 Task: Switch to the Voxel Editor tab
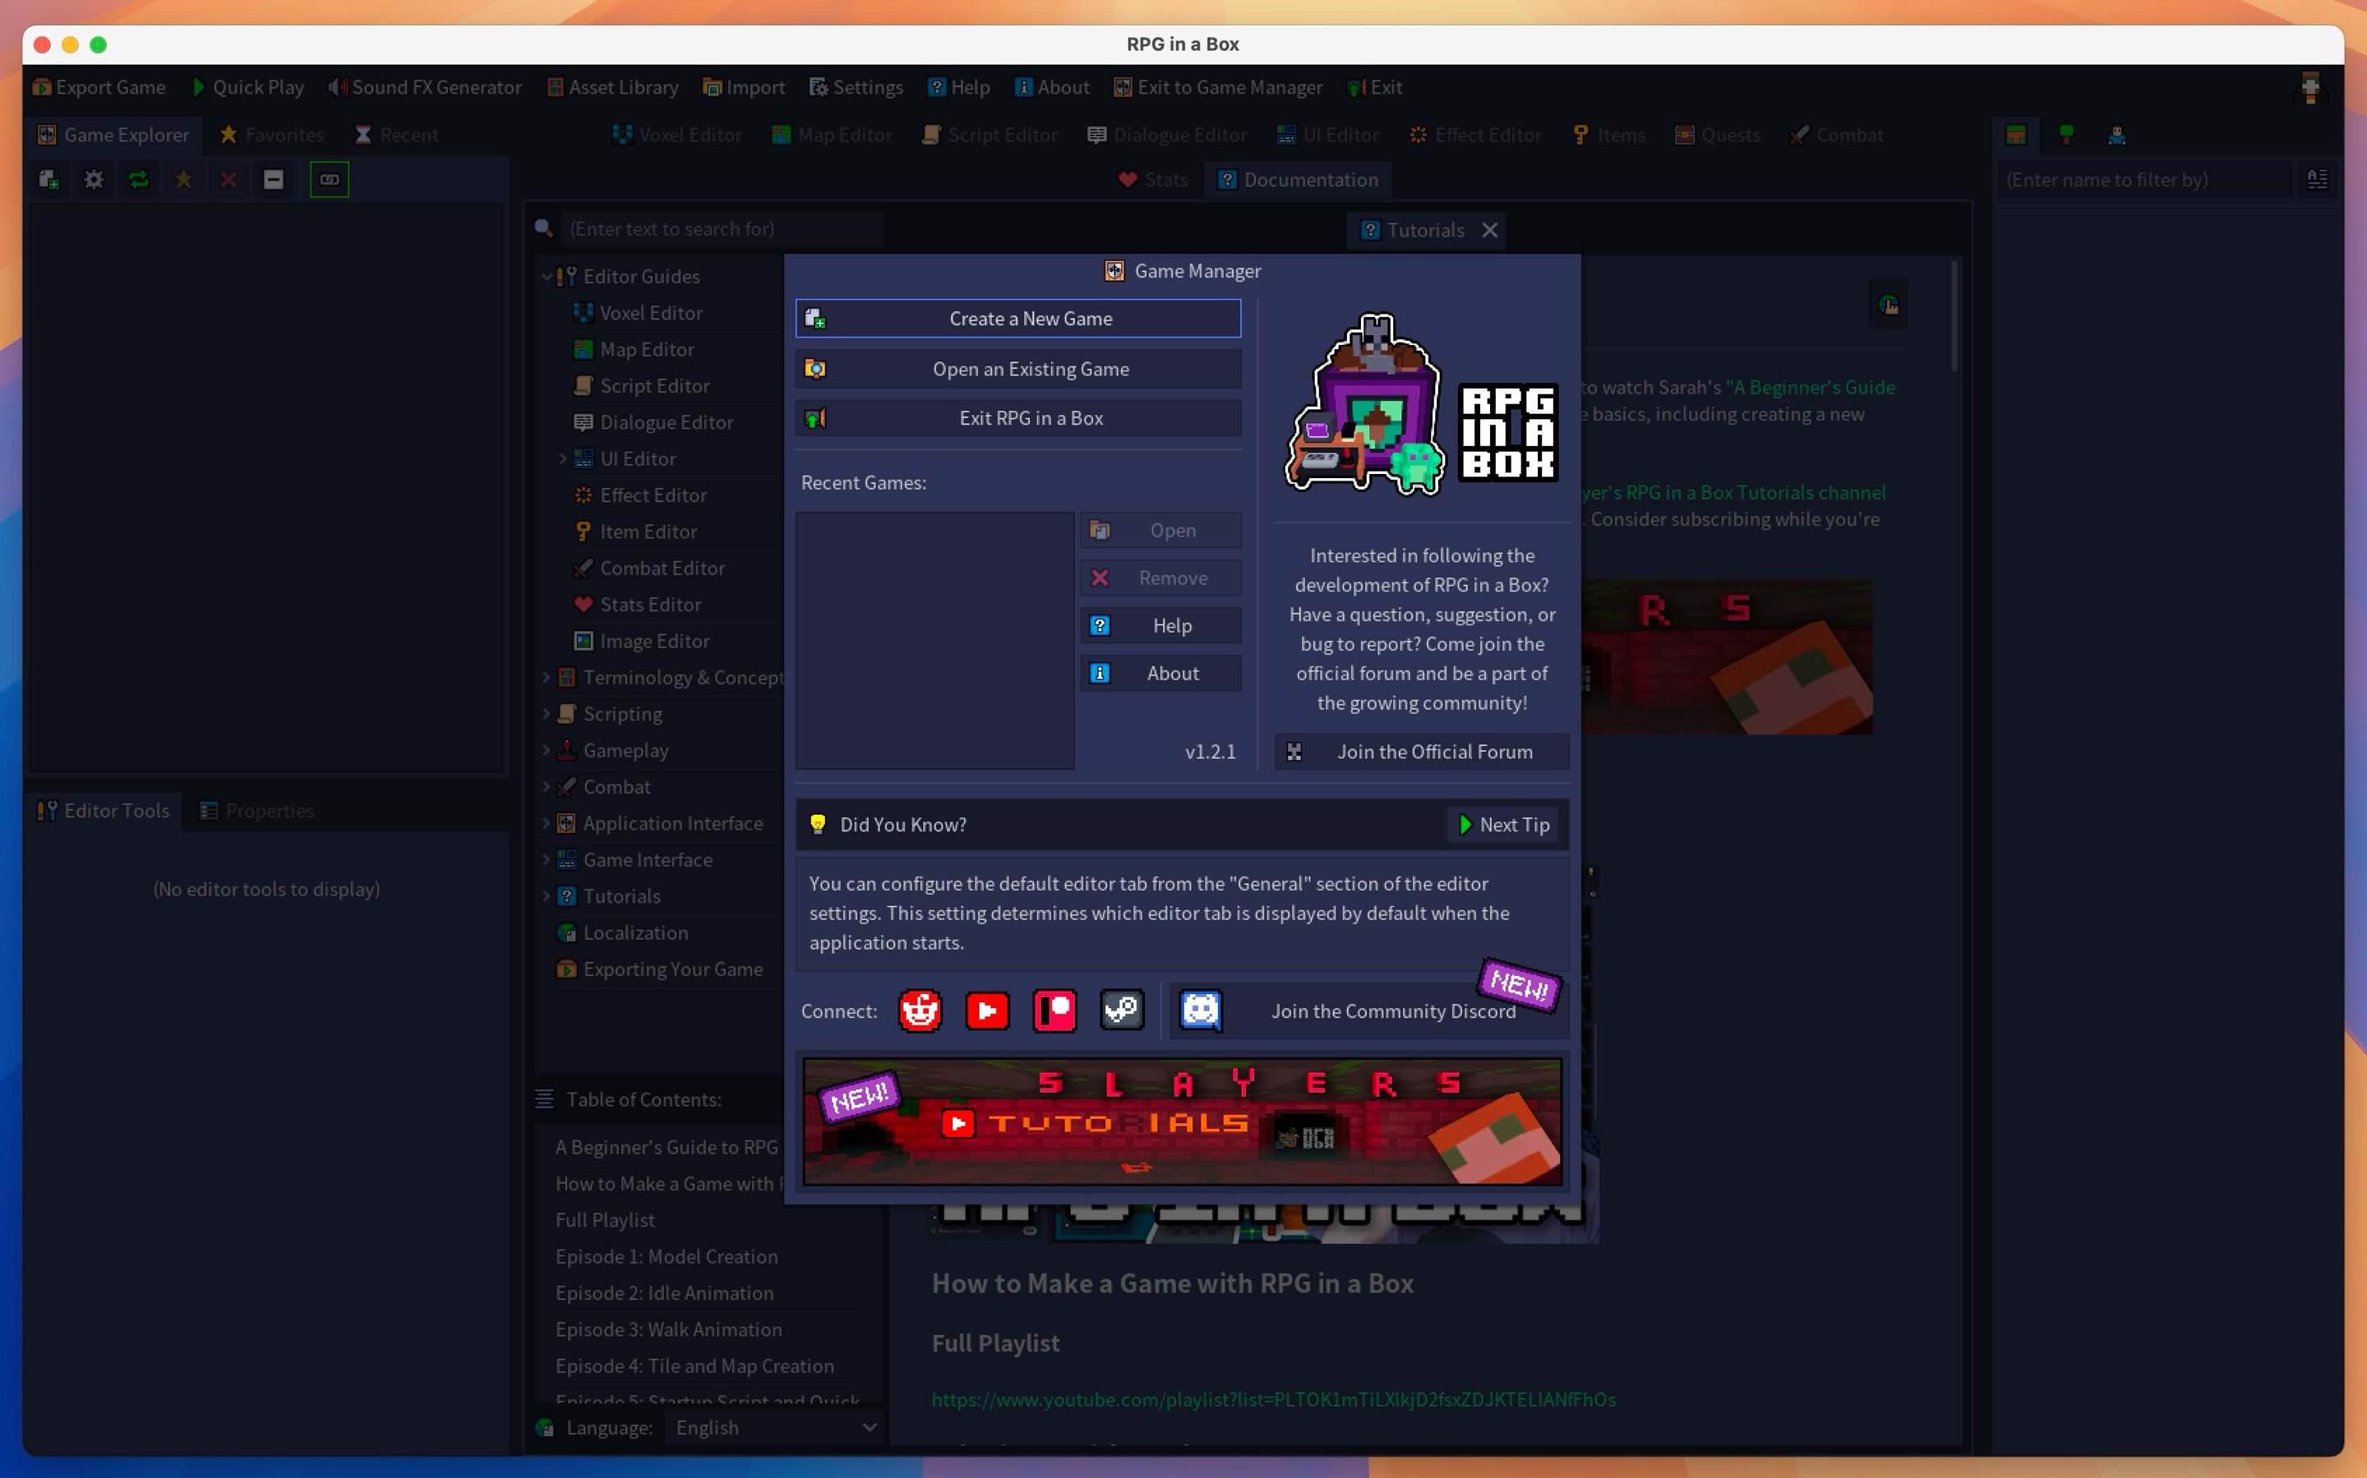pos(676,135)
